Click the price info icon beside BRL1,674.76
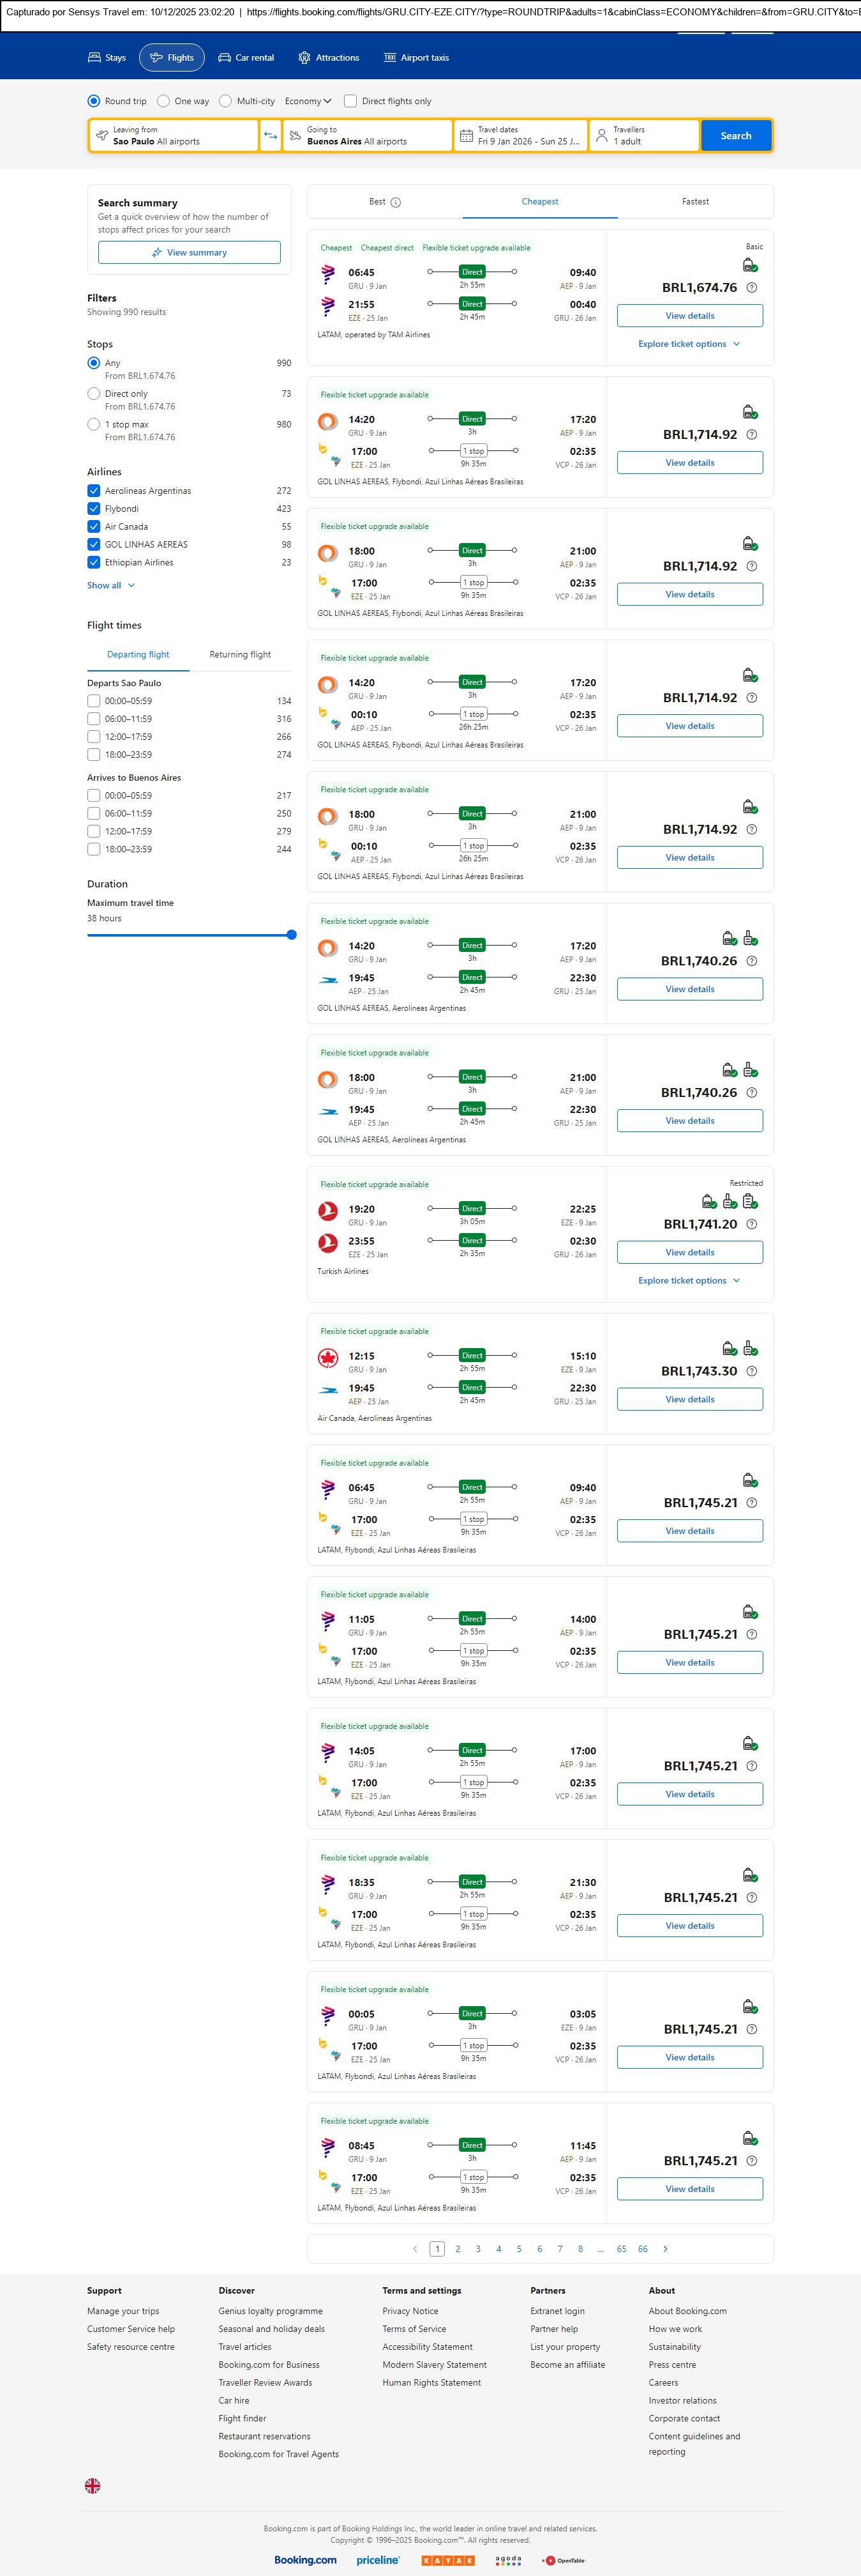The width and height of the screenshot is (861, 2576). (x=752, y=288)
